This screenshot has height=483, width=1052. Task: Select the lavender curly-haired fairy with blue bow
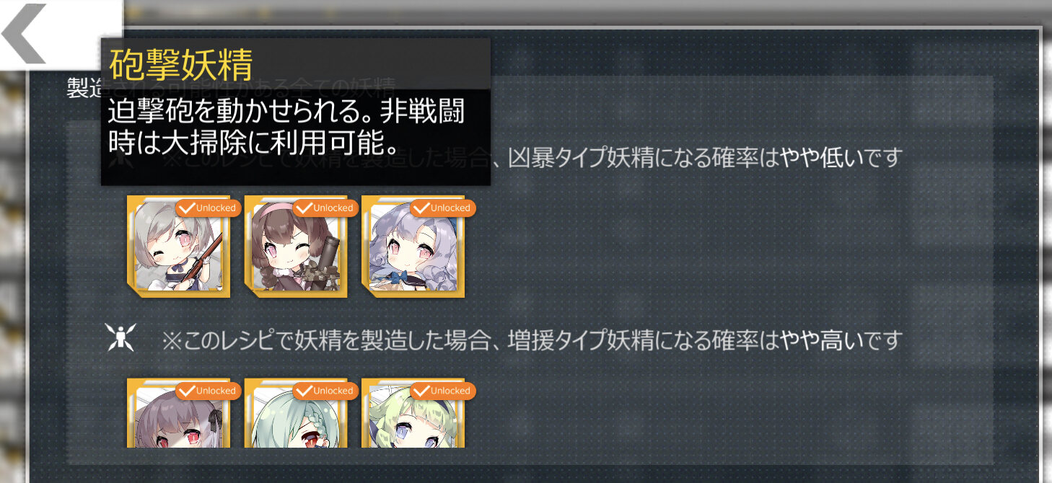pos(413,247)
